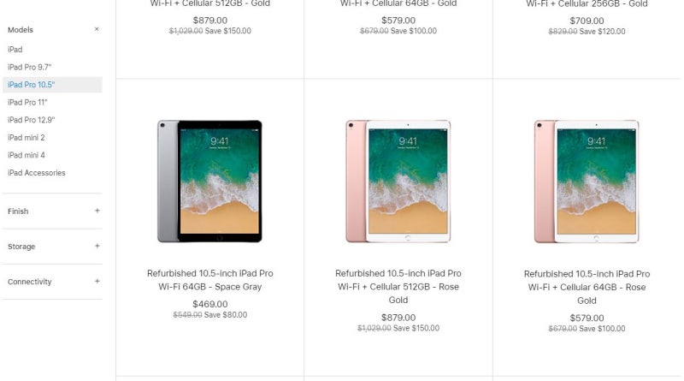Open the Rose Gold 512GB iPad image
684x381 pixels.
[x=398, y=181]
